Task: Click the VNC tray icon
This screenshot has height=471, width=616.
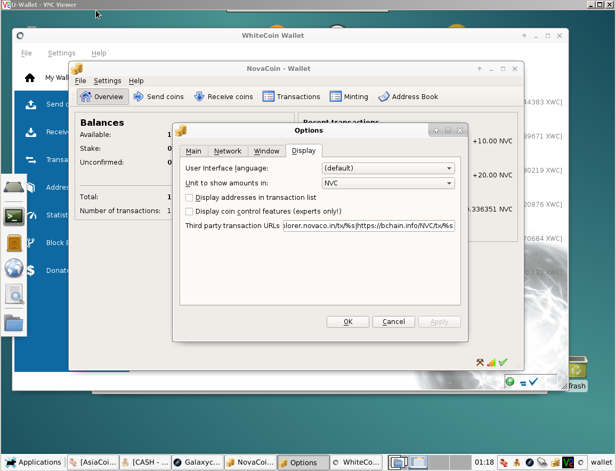Action: [x=568, y=462]
